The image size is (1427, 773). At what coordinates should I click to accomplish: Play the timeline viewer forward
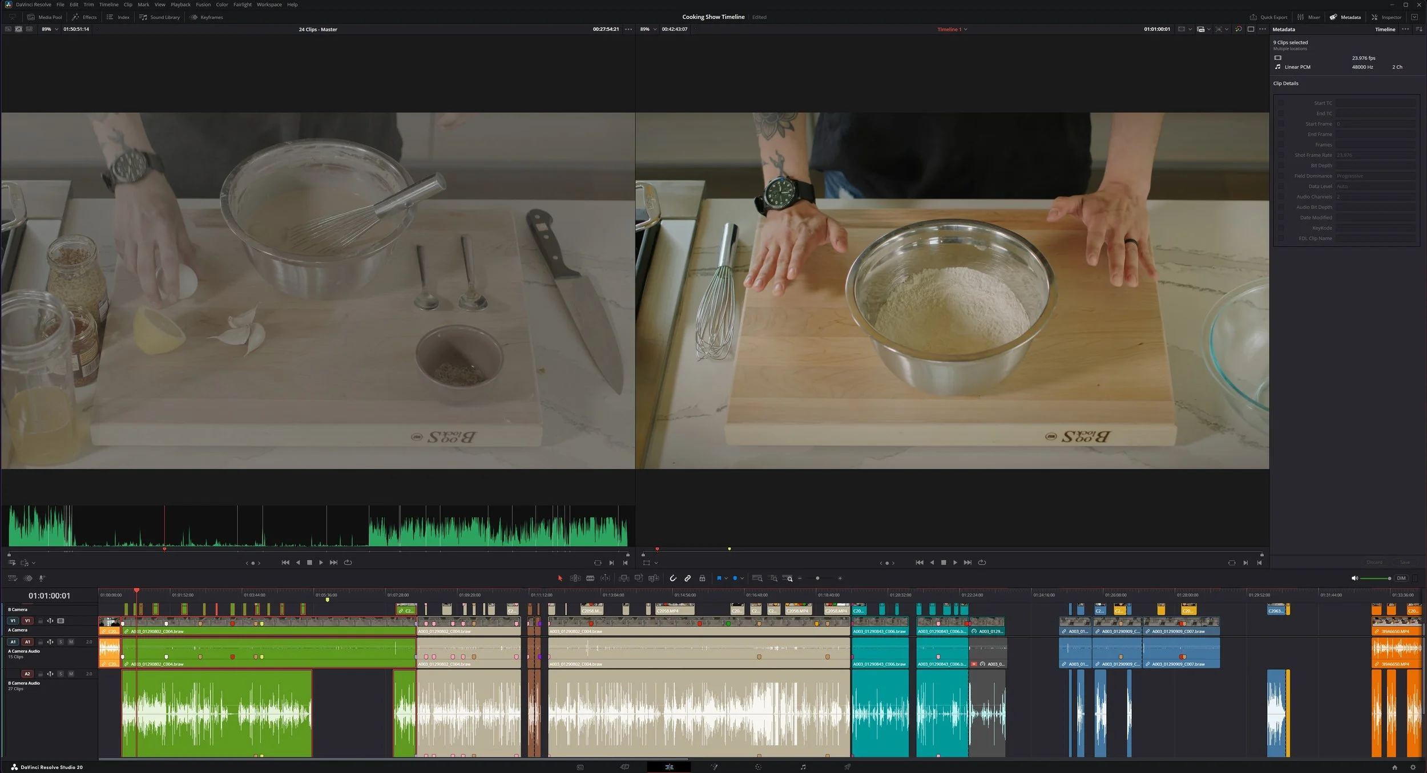[955, 562]
